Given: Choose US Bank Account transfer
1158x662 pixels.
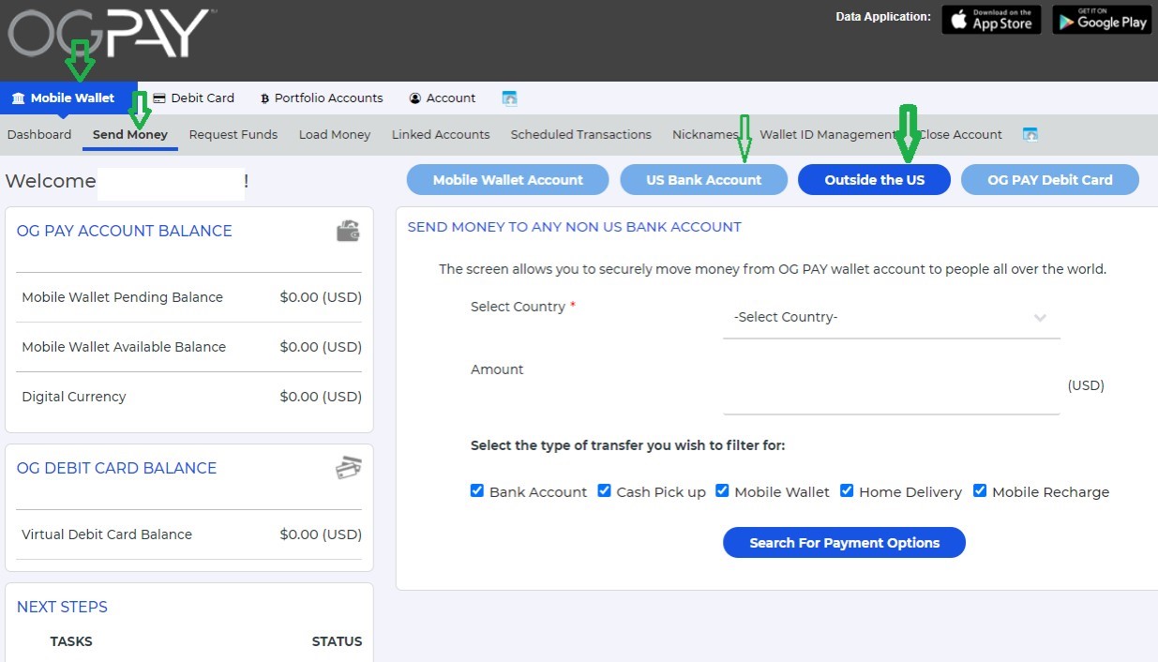Looking at the screenshot, I should coord(704,180).
